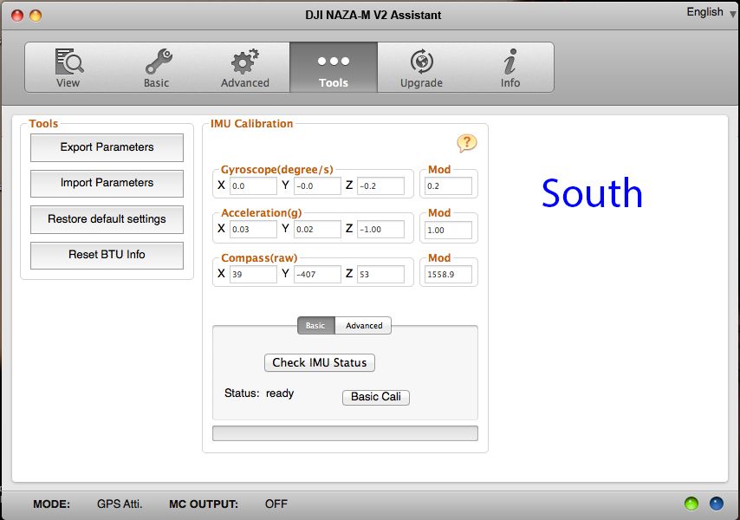
Task: Click the yellow help question bubble
Action: tap(467, 143)
